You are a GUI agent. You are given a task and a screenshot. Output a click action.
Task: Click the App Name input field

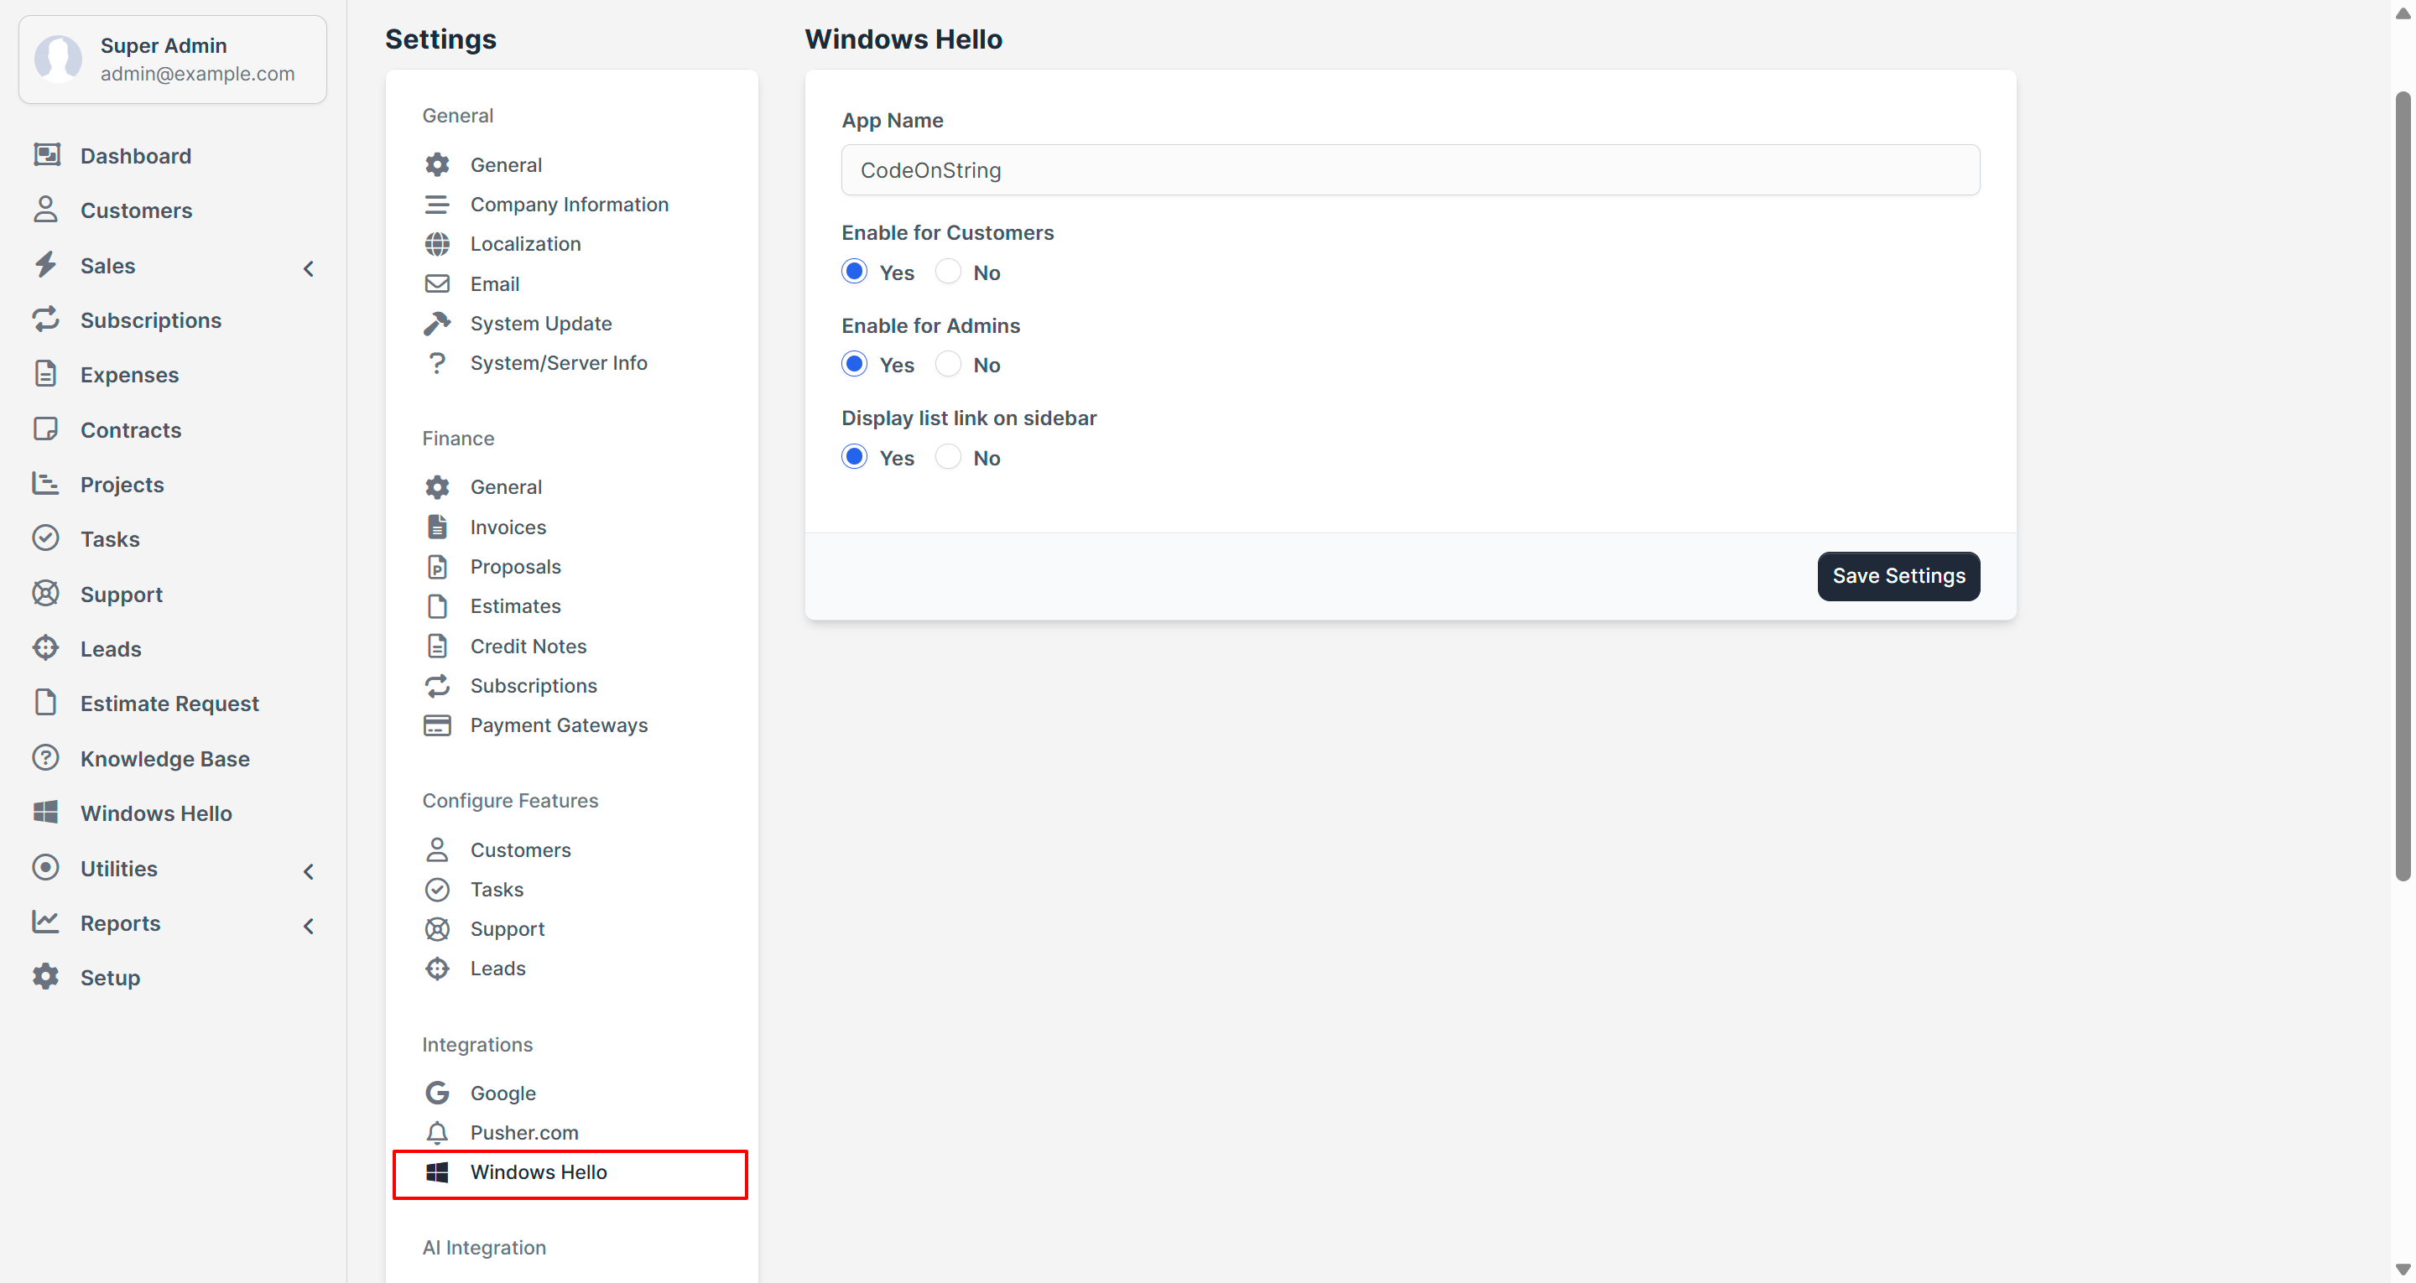click(1410, 169)
